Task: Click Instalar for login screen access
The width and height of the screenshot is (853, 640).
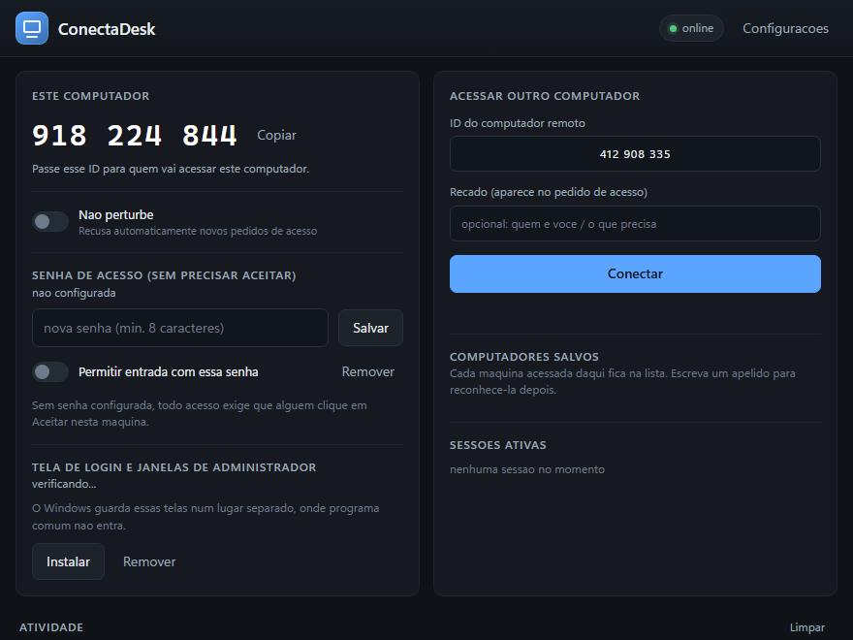Action: (68, 561)
